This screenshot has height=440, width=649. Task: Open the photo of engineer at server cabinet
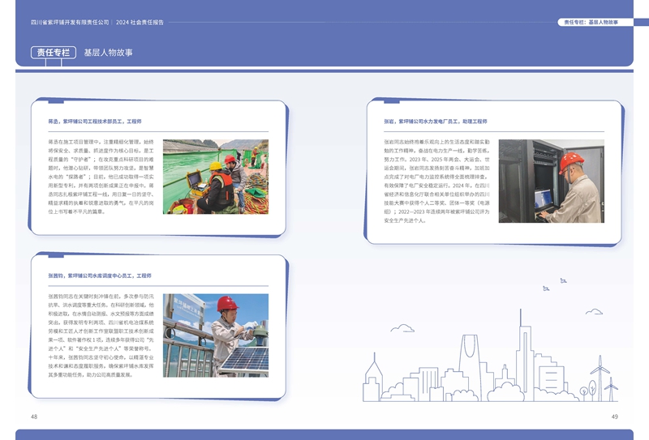(551, 181)
